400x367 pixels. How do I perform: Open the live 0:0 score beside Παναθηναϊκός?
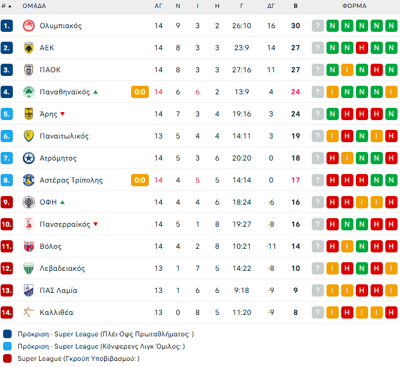point(140,92)
